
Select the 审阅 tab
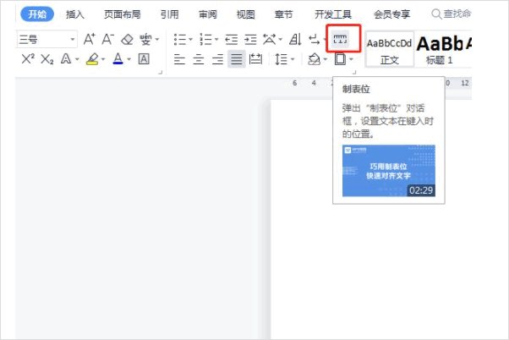coord(208,14)
